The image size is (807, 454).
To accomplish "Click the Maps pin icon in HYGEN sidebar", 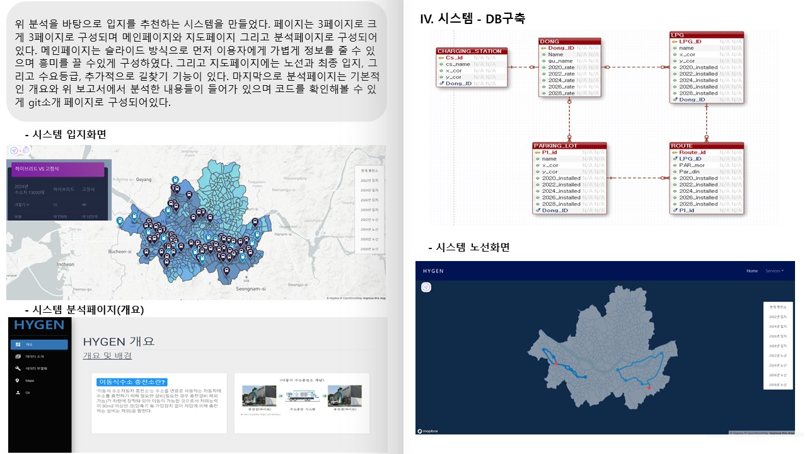I will pos(17,380).
